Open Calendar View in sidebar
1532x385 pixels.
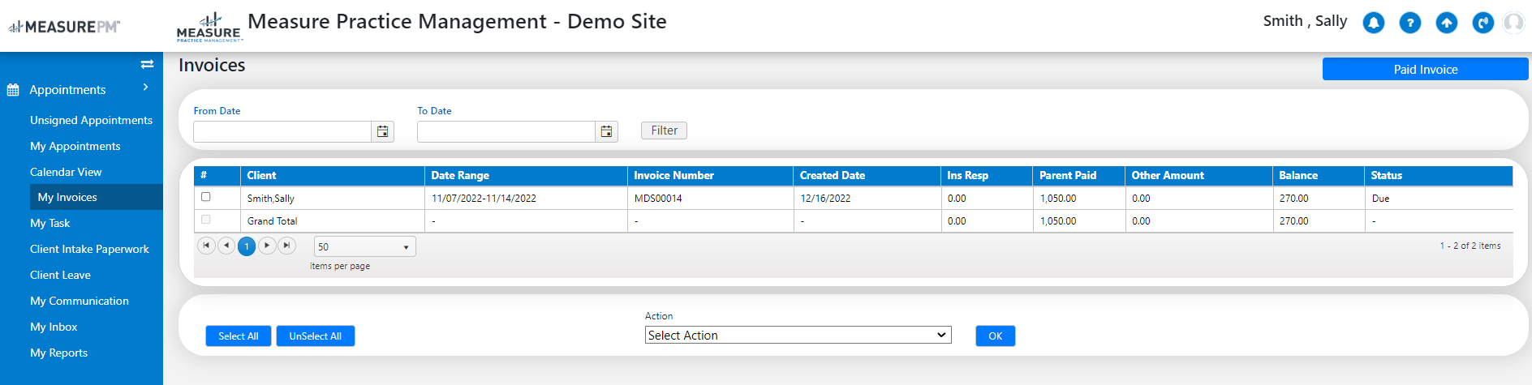[66, 172]
